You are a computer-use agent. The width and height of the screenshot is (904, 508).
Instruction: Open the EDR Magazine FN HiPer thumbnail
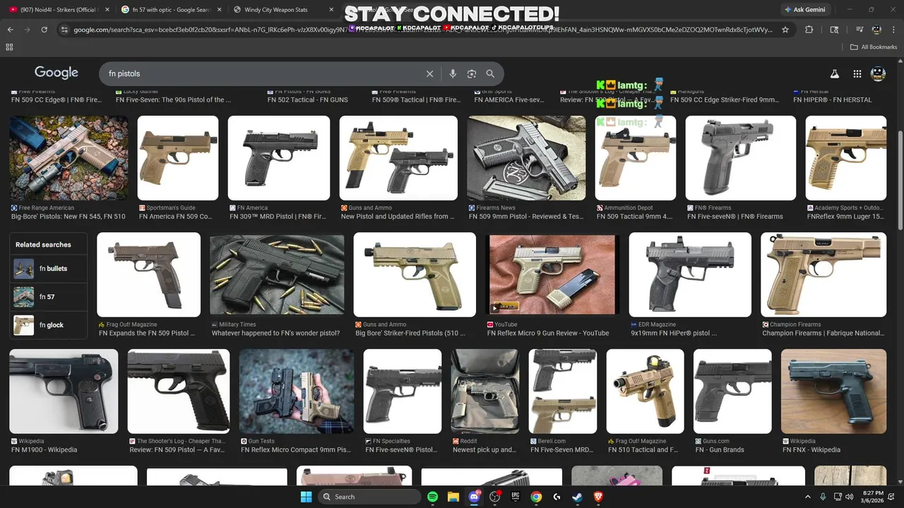click(x=690, y=274)
